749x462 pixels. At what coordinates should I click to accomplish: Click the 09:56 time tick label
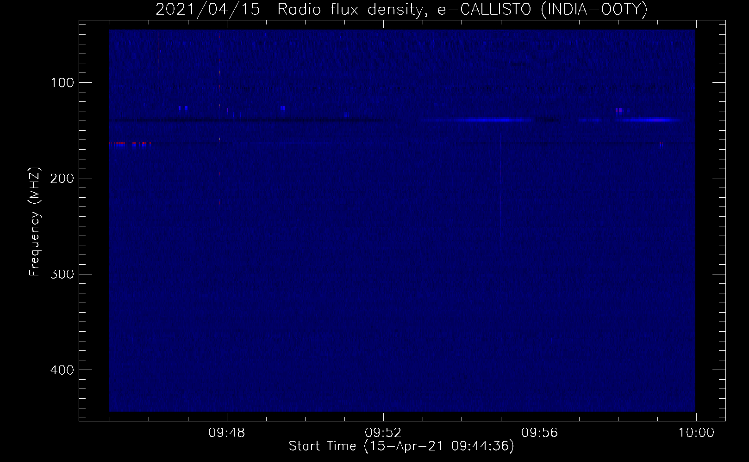coord(540,433)
